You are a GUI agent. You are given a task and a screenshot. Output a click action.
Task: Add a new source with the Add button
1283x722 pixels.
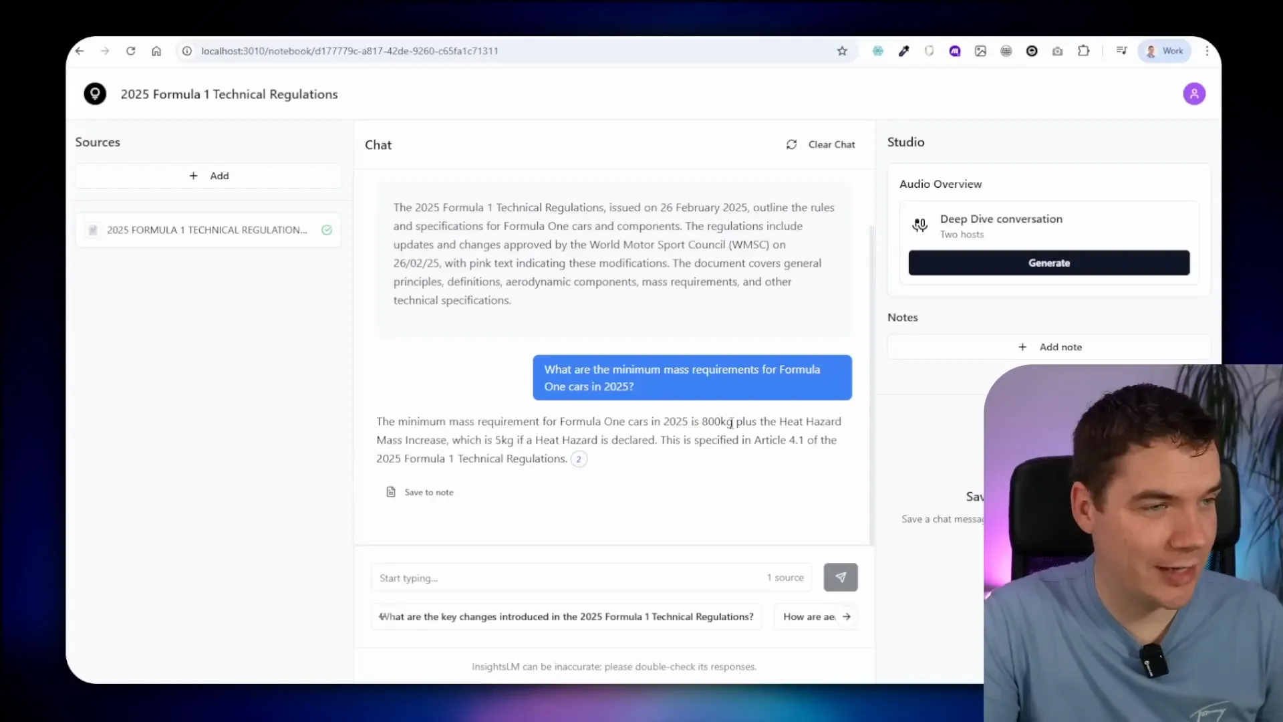(x=208, y=176)
